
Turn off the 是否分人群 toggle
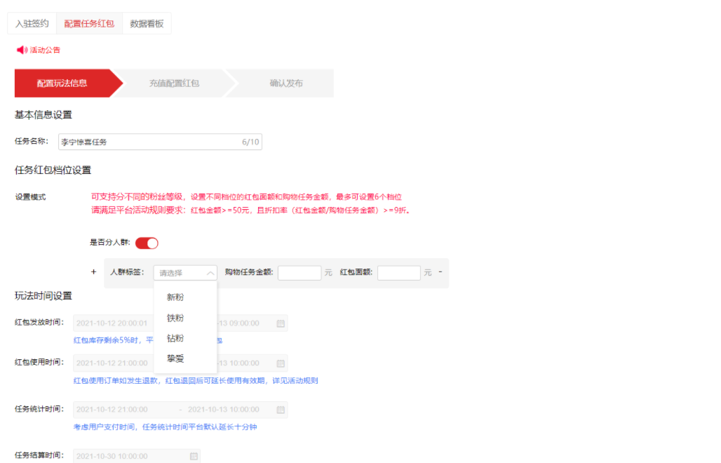pos(147,242)
